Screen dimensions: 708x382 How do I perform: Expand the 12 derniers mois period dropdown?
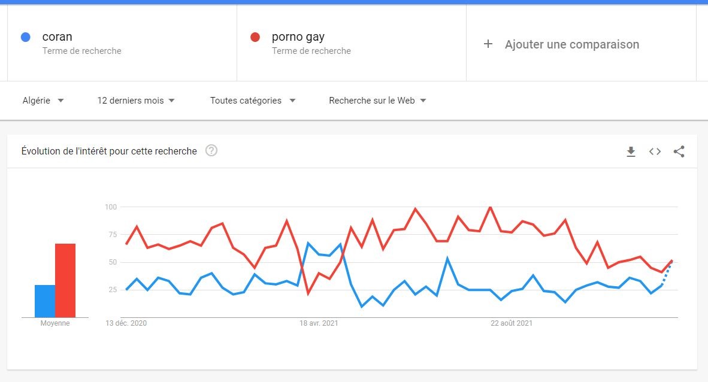[136, 100]
